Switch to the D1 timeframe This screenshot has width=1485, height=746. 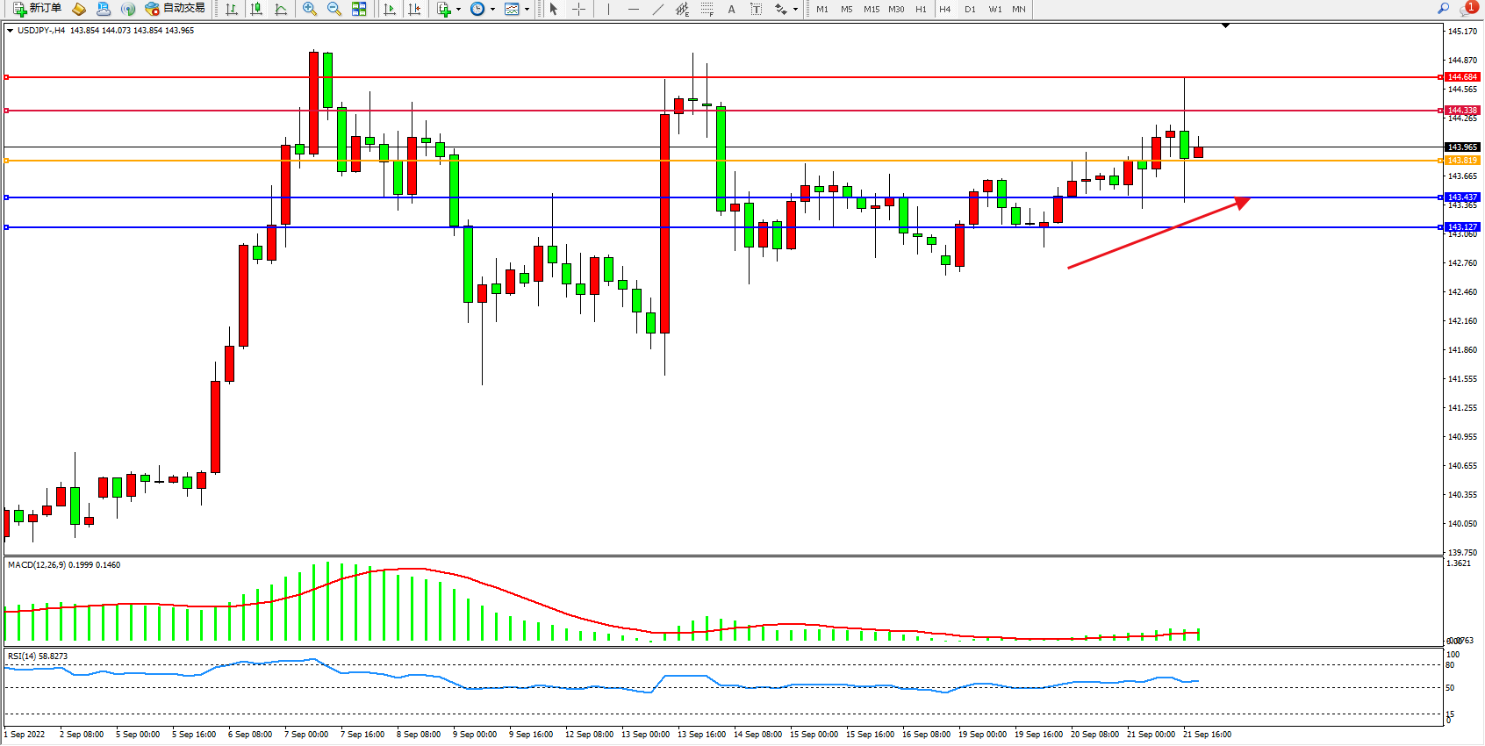pos(970,9)
